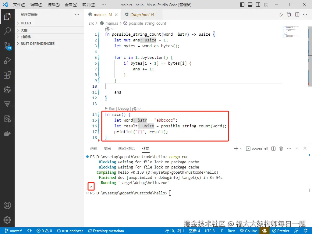The width and height of the screenshot is (312, 234).
Task: Toggle secondary side bar layout icon
Action: (258, 5)
